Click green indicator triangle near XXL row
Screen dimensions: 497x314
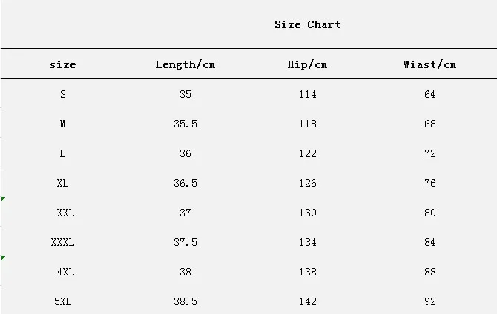tap(3, 198)
